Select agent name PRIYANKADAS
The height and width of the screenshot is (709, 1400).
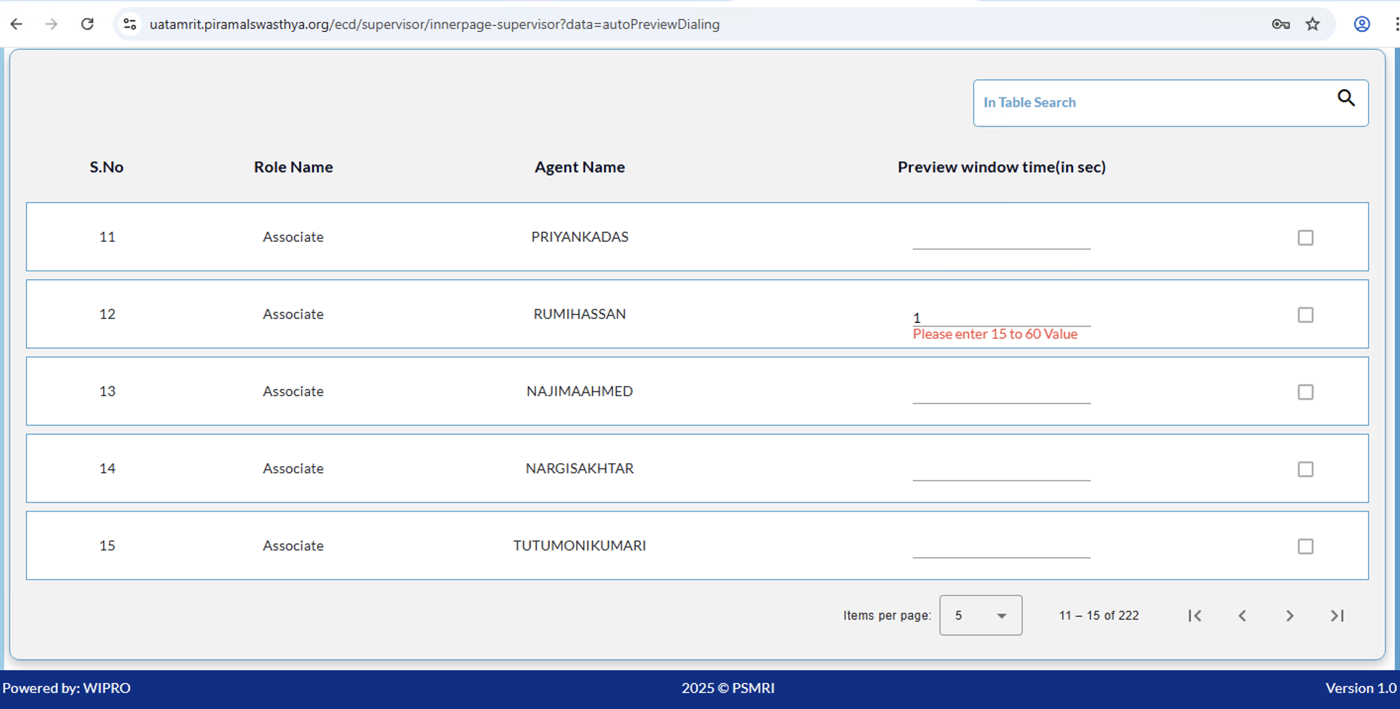(x=579, y=237)
